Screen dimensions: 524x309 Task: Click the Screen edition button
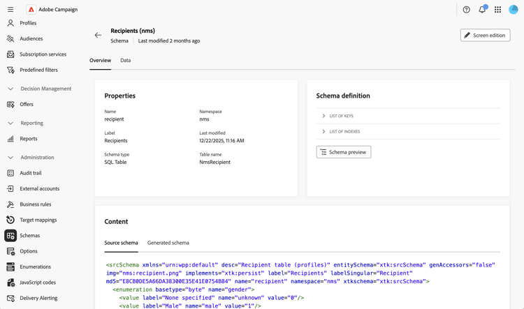(x=485, y=35)
